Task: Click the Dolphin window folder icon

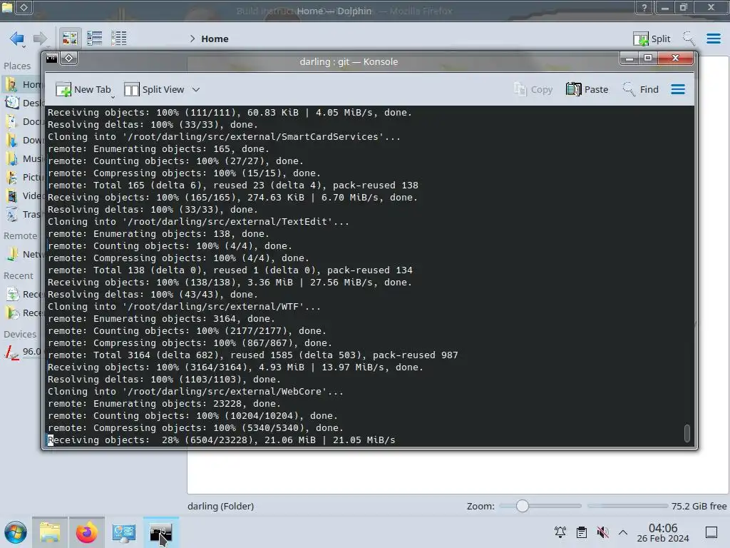Action: (7, 7)
